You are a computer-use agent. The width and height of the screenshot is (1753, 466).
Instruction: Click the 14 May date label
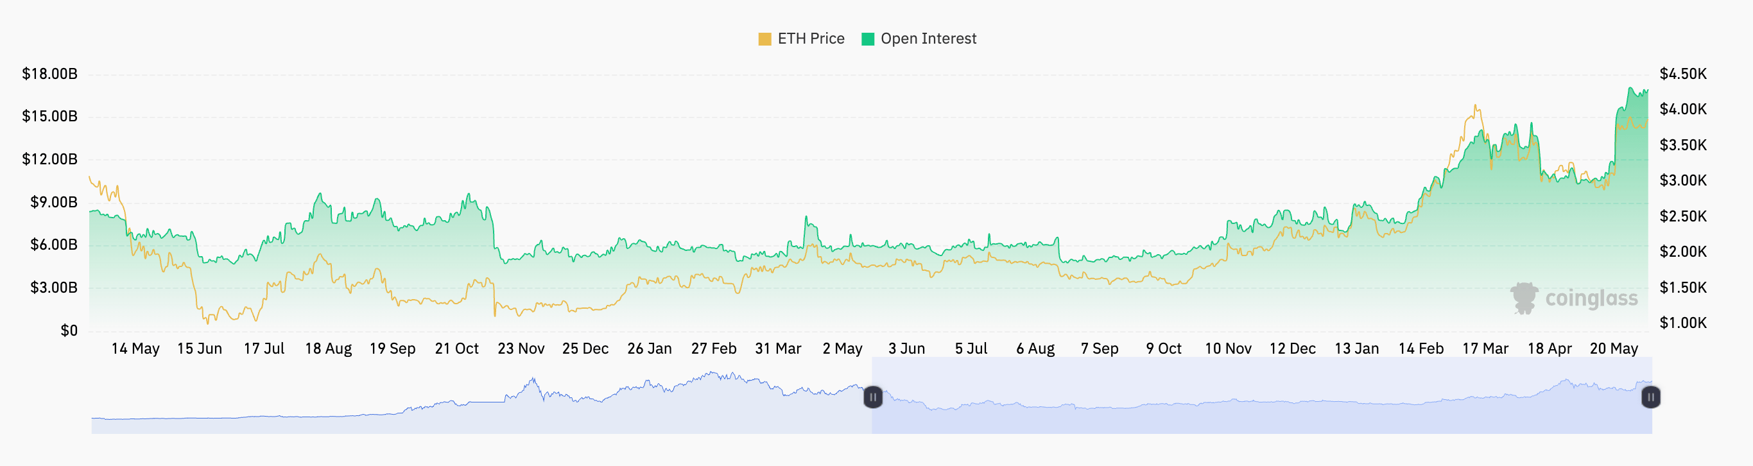click(135, 349)
